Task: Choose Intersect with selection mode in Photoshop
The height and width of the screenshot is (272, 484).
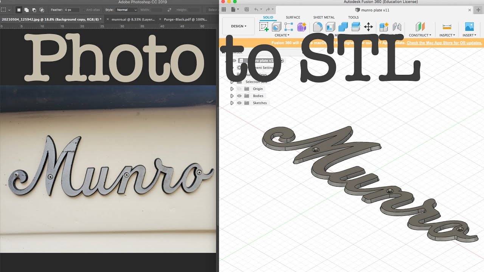Action: (42, 9)
